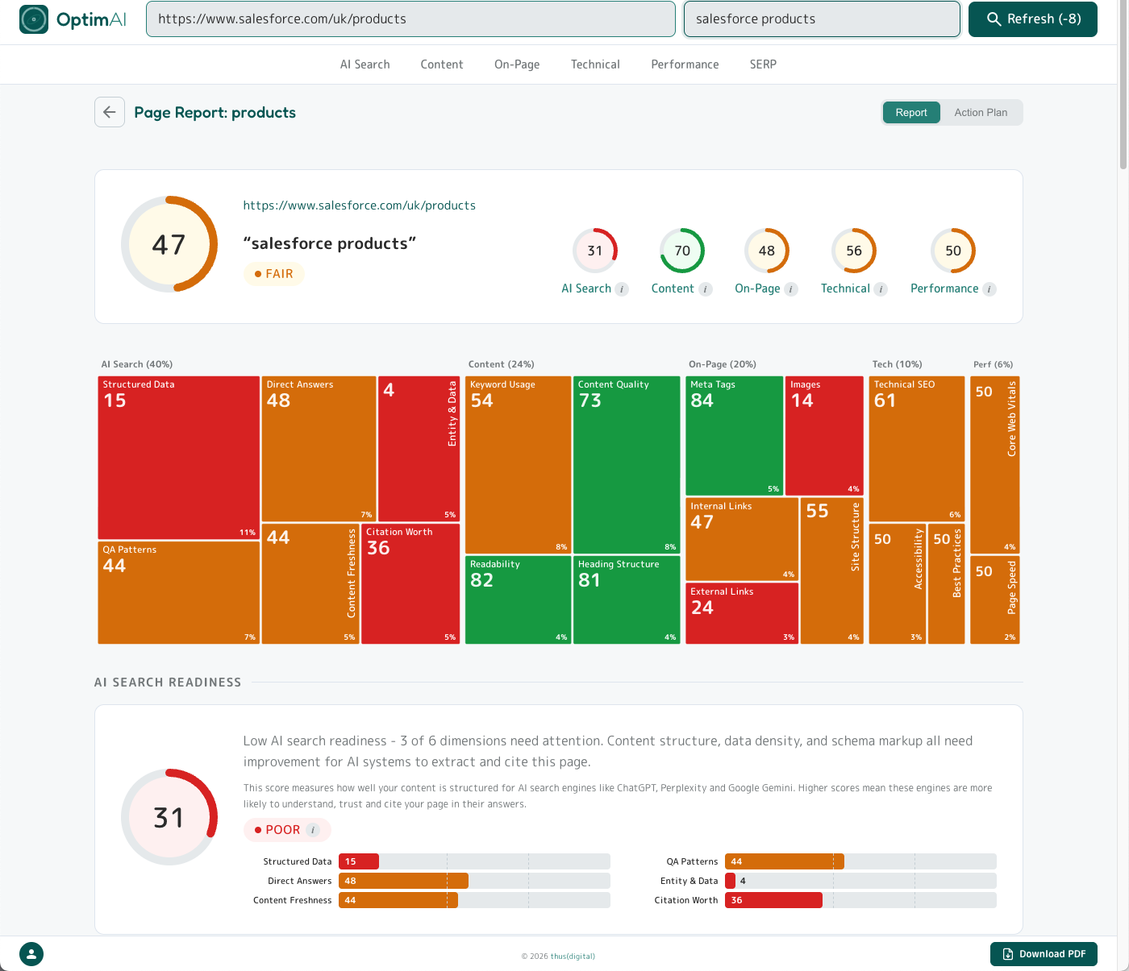
Task: Select the Content Freshness treemap tile
Action: point(310,584)
